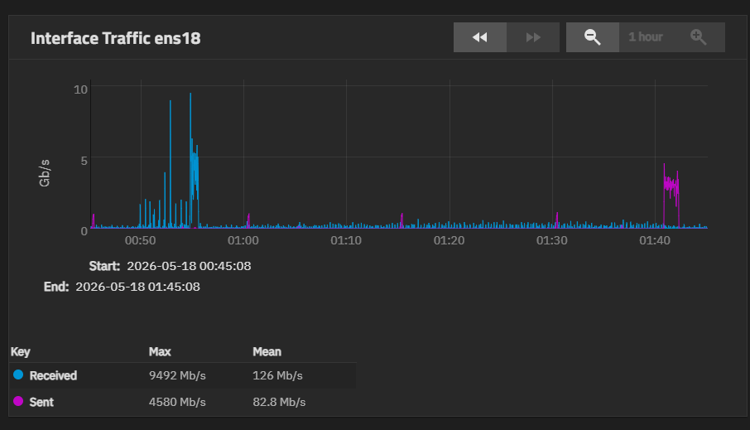
Task: Select the Received legend row label
Action: [53, 375]
